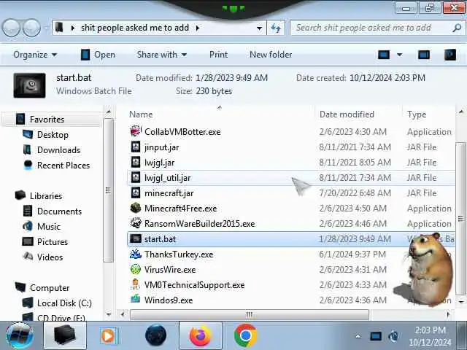
Task: Select Favorites in navigation pane
Action: point(47,120)
